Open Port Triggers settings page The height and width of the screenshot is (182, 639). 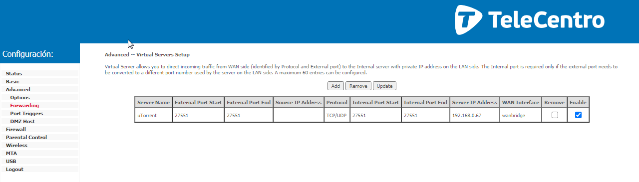(26, 114)
